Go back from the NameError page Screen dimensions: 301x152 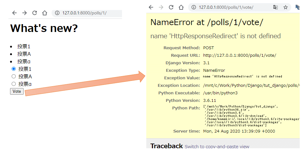tap(151, 7)
